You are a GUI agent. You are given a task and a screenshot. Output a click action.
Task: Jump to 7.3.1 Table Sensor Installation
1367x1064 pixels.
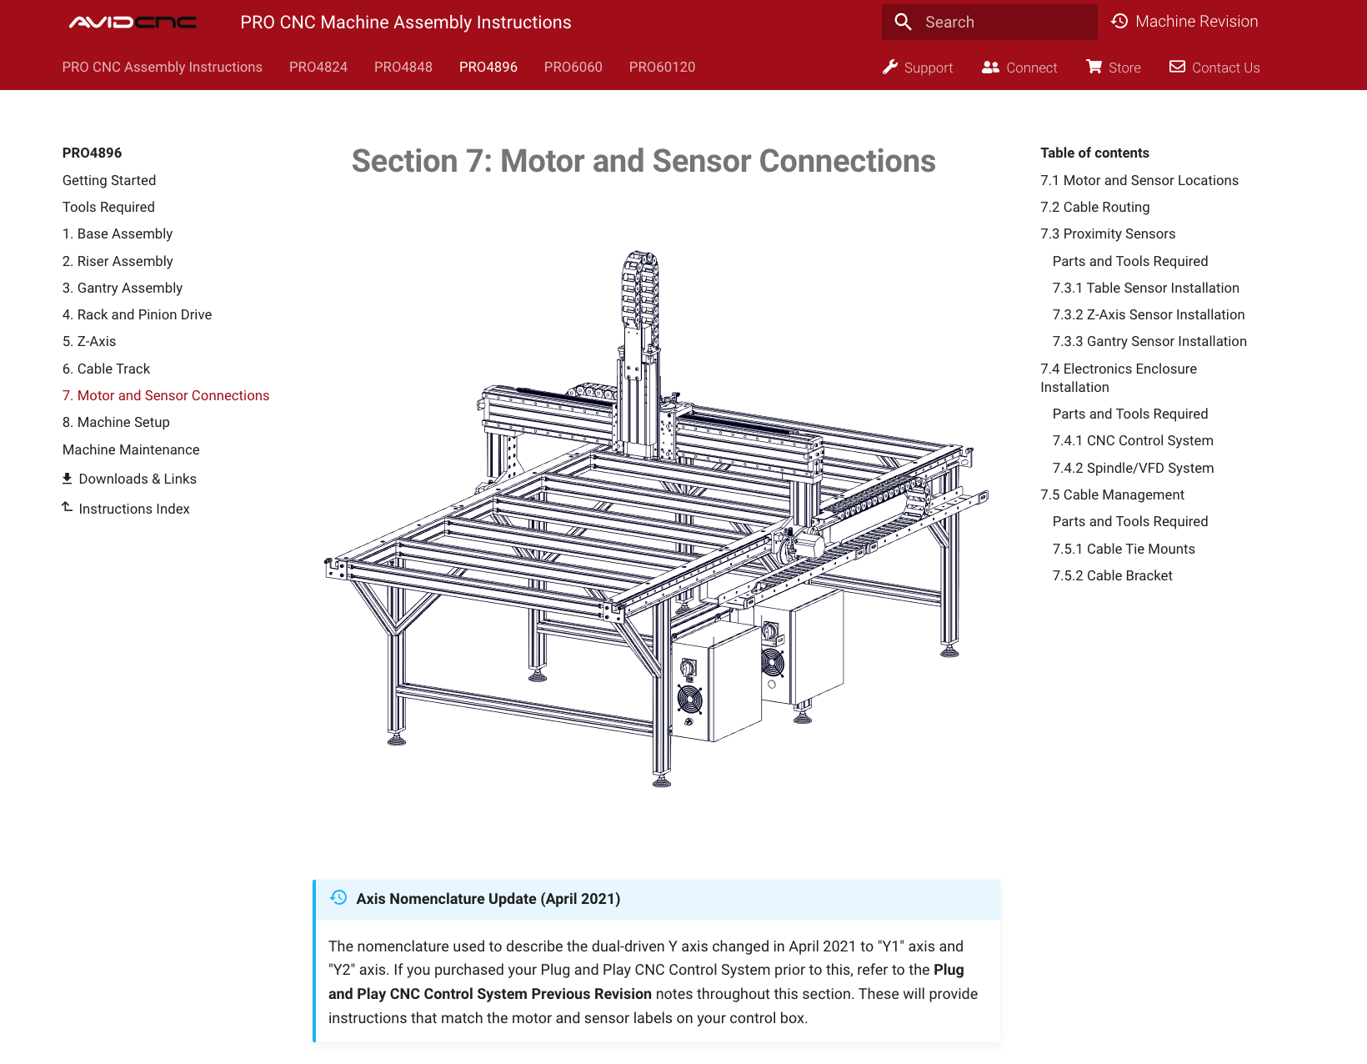click(x=1146, y=288)
